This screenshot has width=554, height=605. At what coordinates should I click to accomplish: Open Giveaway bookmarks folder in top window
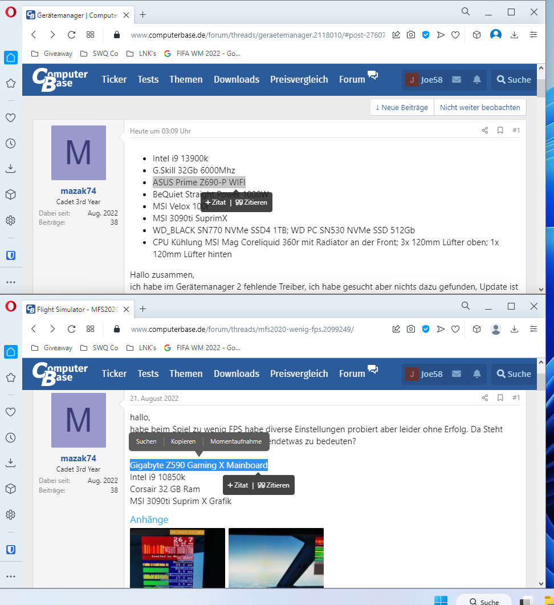52,54
